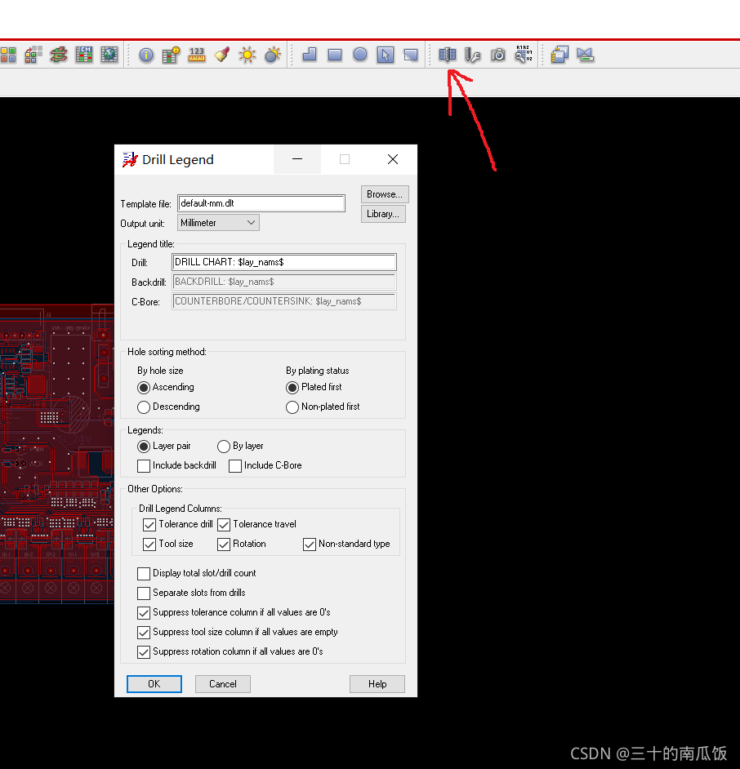740x769 pixels.
Task: Click the "Other Options:" group label
Action: [x=155, y=489]
